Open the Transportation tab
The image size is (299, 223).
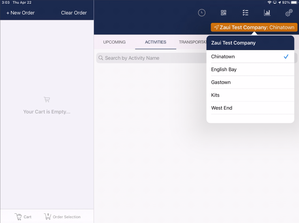pyautogui.click(x=192, y=42)
